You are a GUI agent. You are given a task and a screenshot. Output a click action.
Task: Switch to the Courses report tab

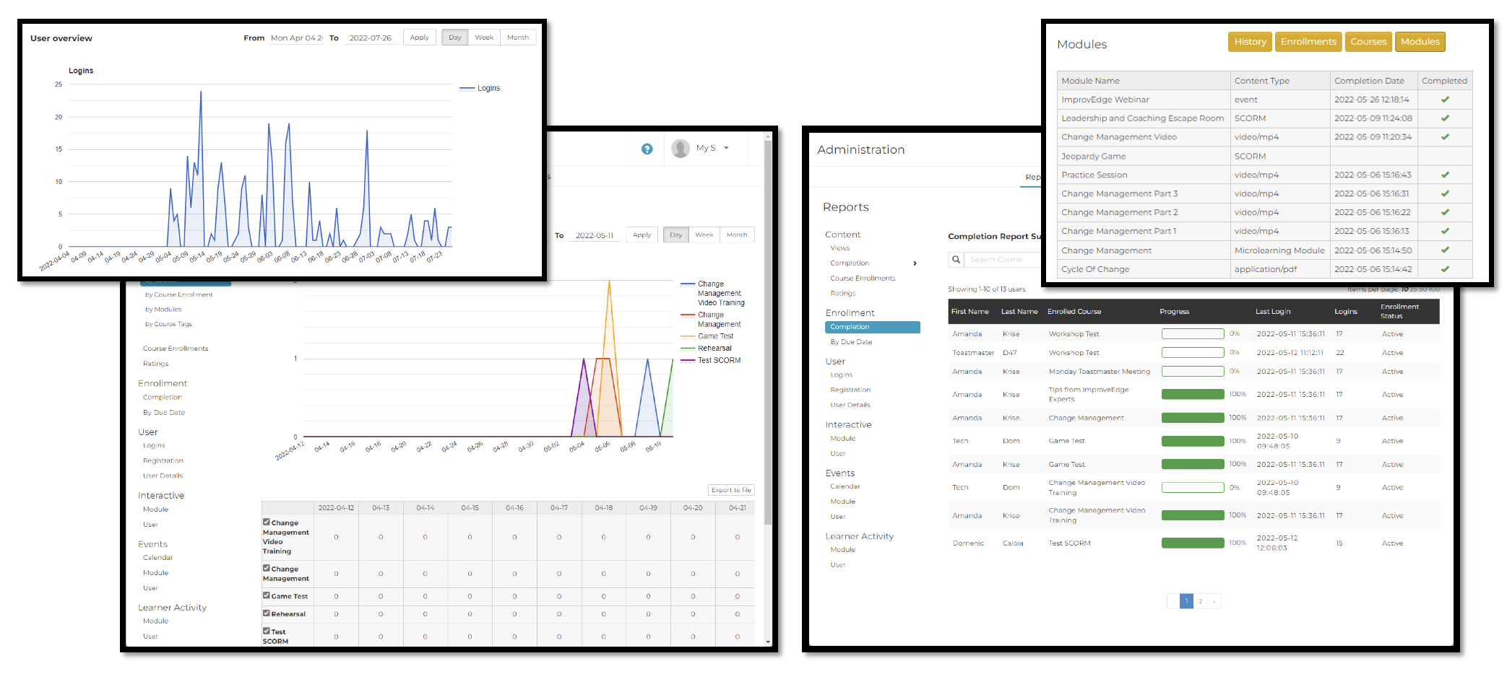1368,42
